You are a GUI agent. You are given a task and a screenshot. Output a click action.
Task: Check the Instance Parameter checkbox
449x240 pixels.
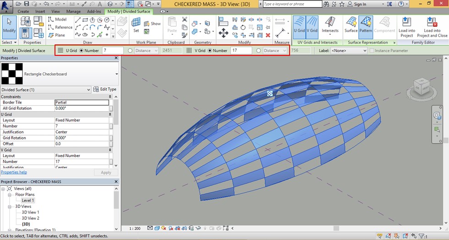[x=372, y=51]
